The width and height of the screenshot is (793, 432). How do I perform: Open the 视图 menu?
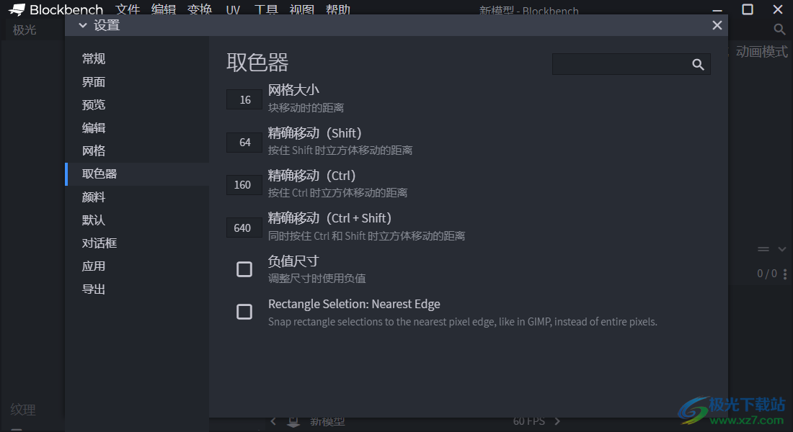[302, 9]
